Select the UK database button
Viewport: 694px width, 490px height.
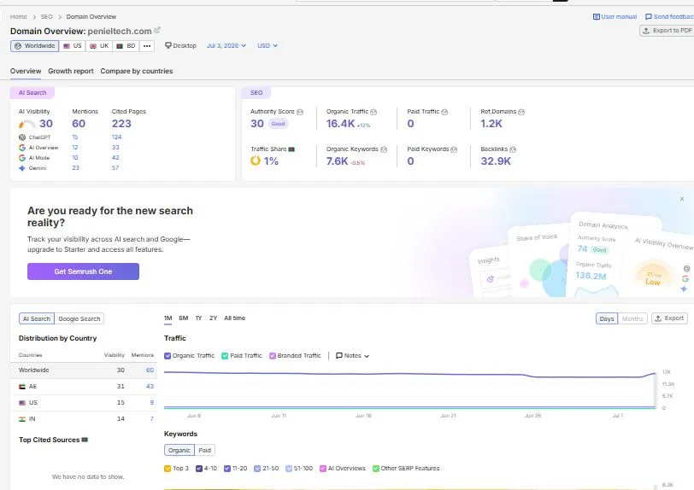[99, 45]
